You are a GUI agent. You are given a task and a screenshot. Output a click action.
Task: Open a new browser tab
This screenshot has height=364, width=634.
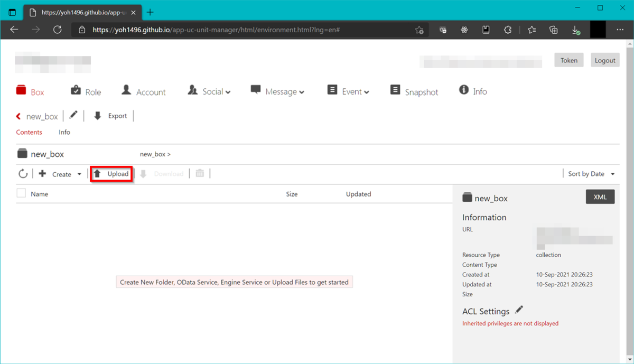pos(150,12)
